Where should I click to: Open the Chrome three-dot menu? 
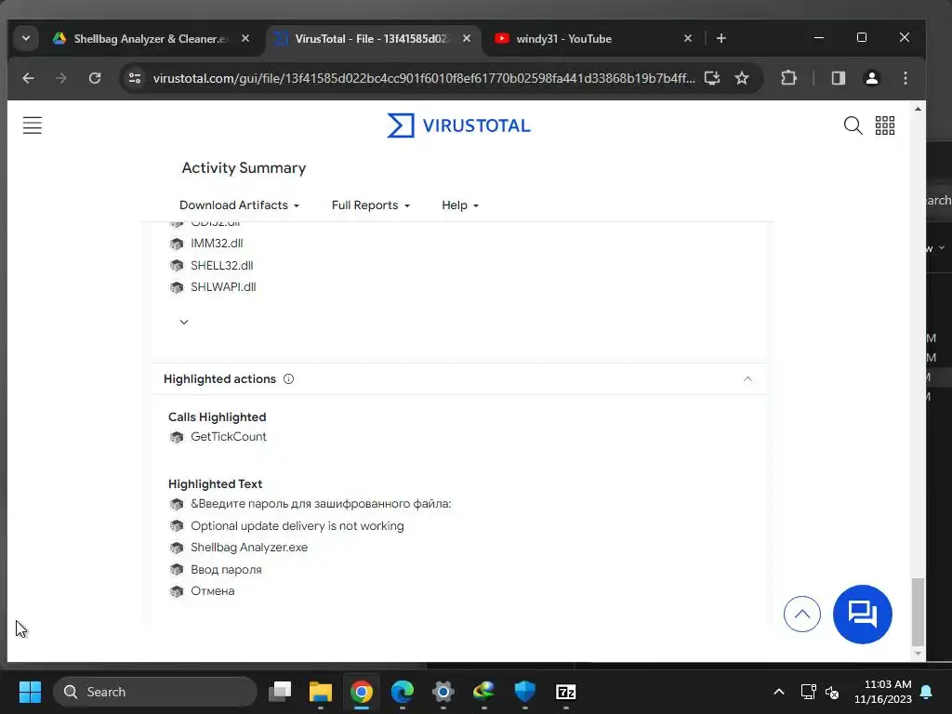click(x=906, y=78)
